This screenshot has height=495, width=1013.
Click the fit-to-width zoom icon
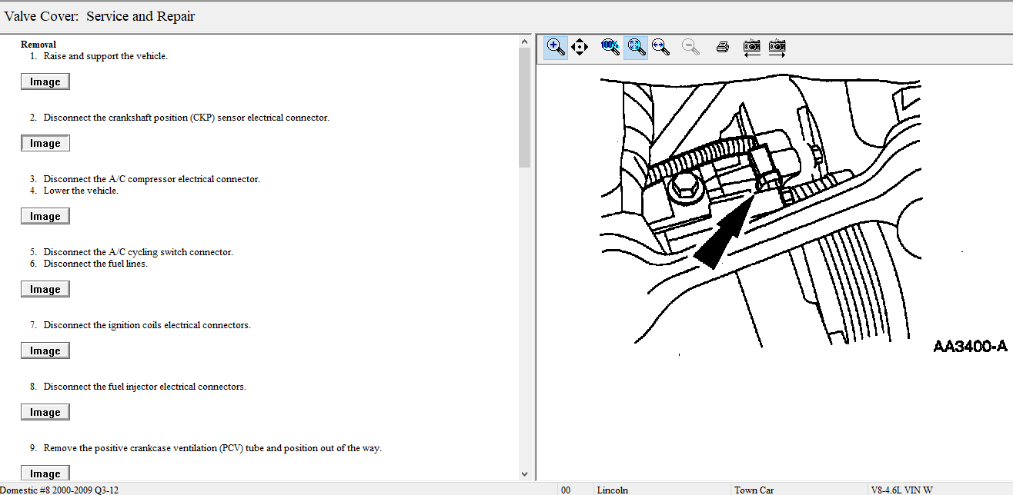point(660,47)
